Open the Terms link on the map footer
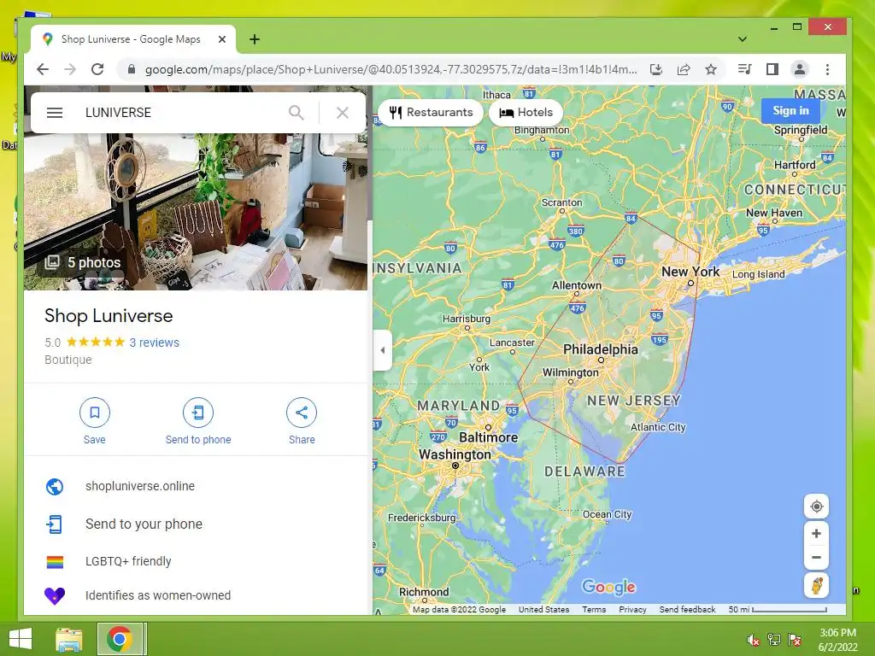Image resolution: width=875 pixels, height=656 pixels. [x=594, y=610]
